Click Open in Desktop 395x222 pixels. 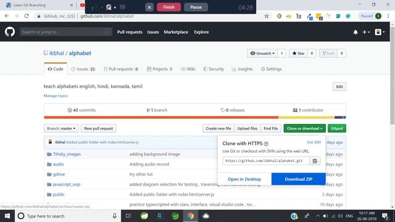(244, 179)
